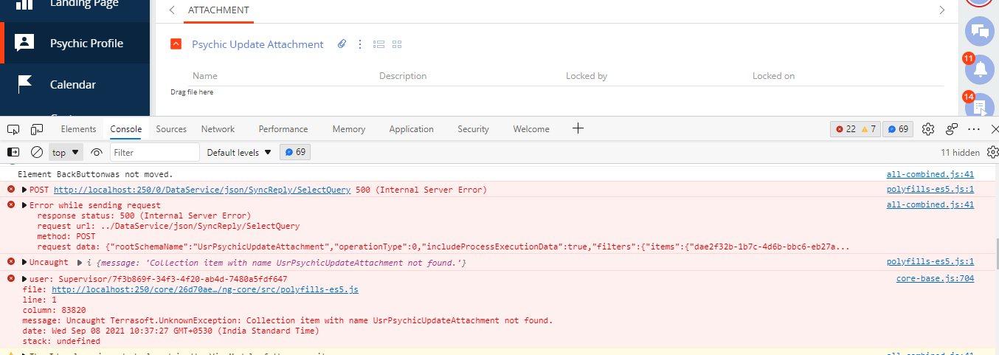Open the Application tab

coord(411,129)
